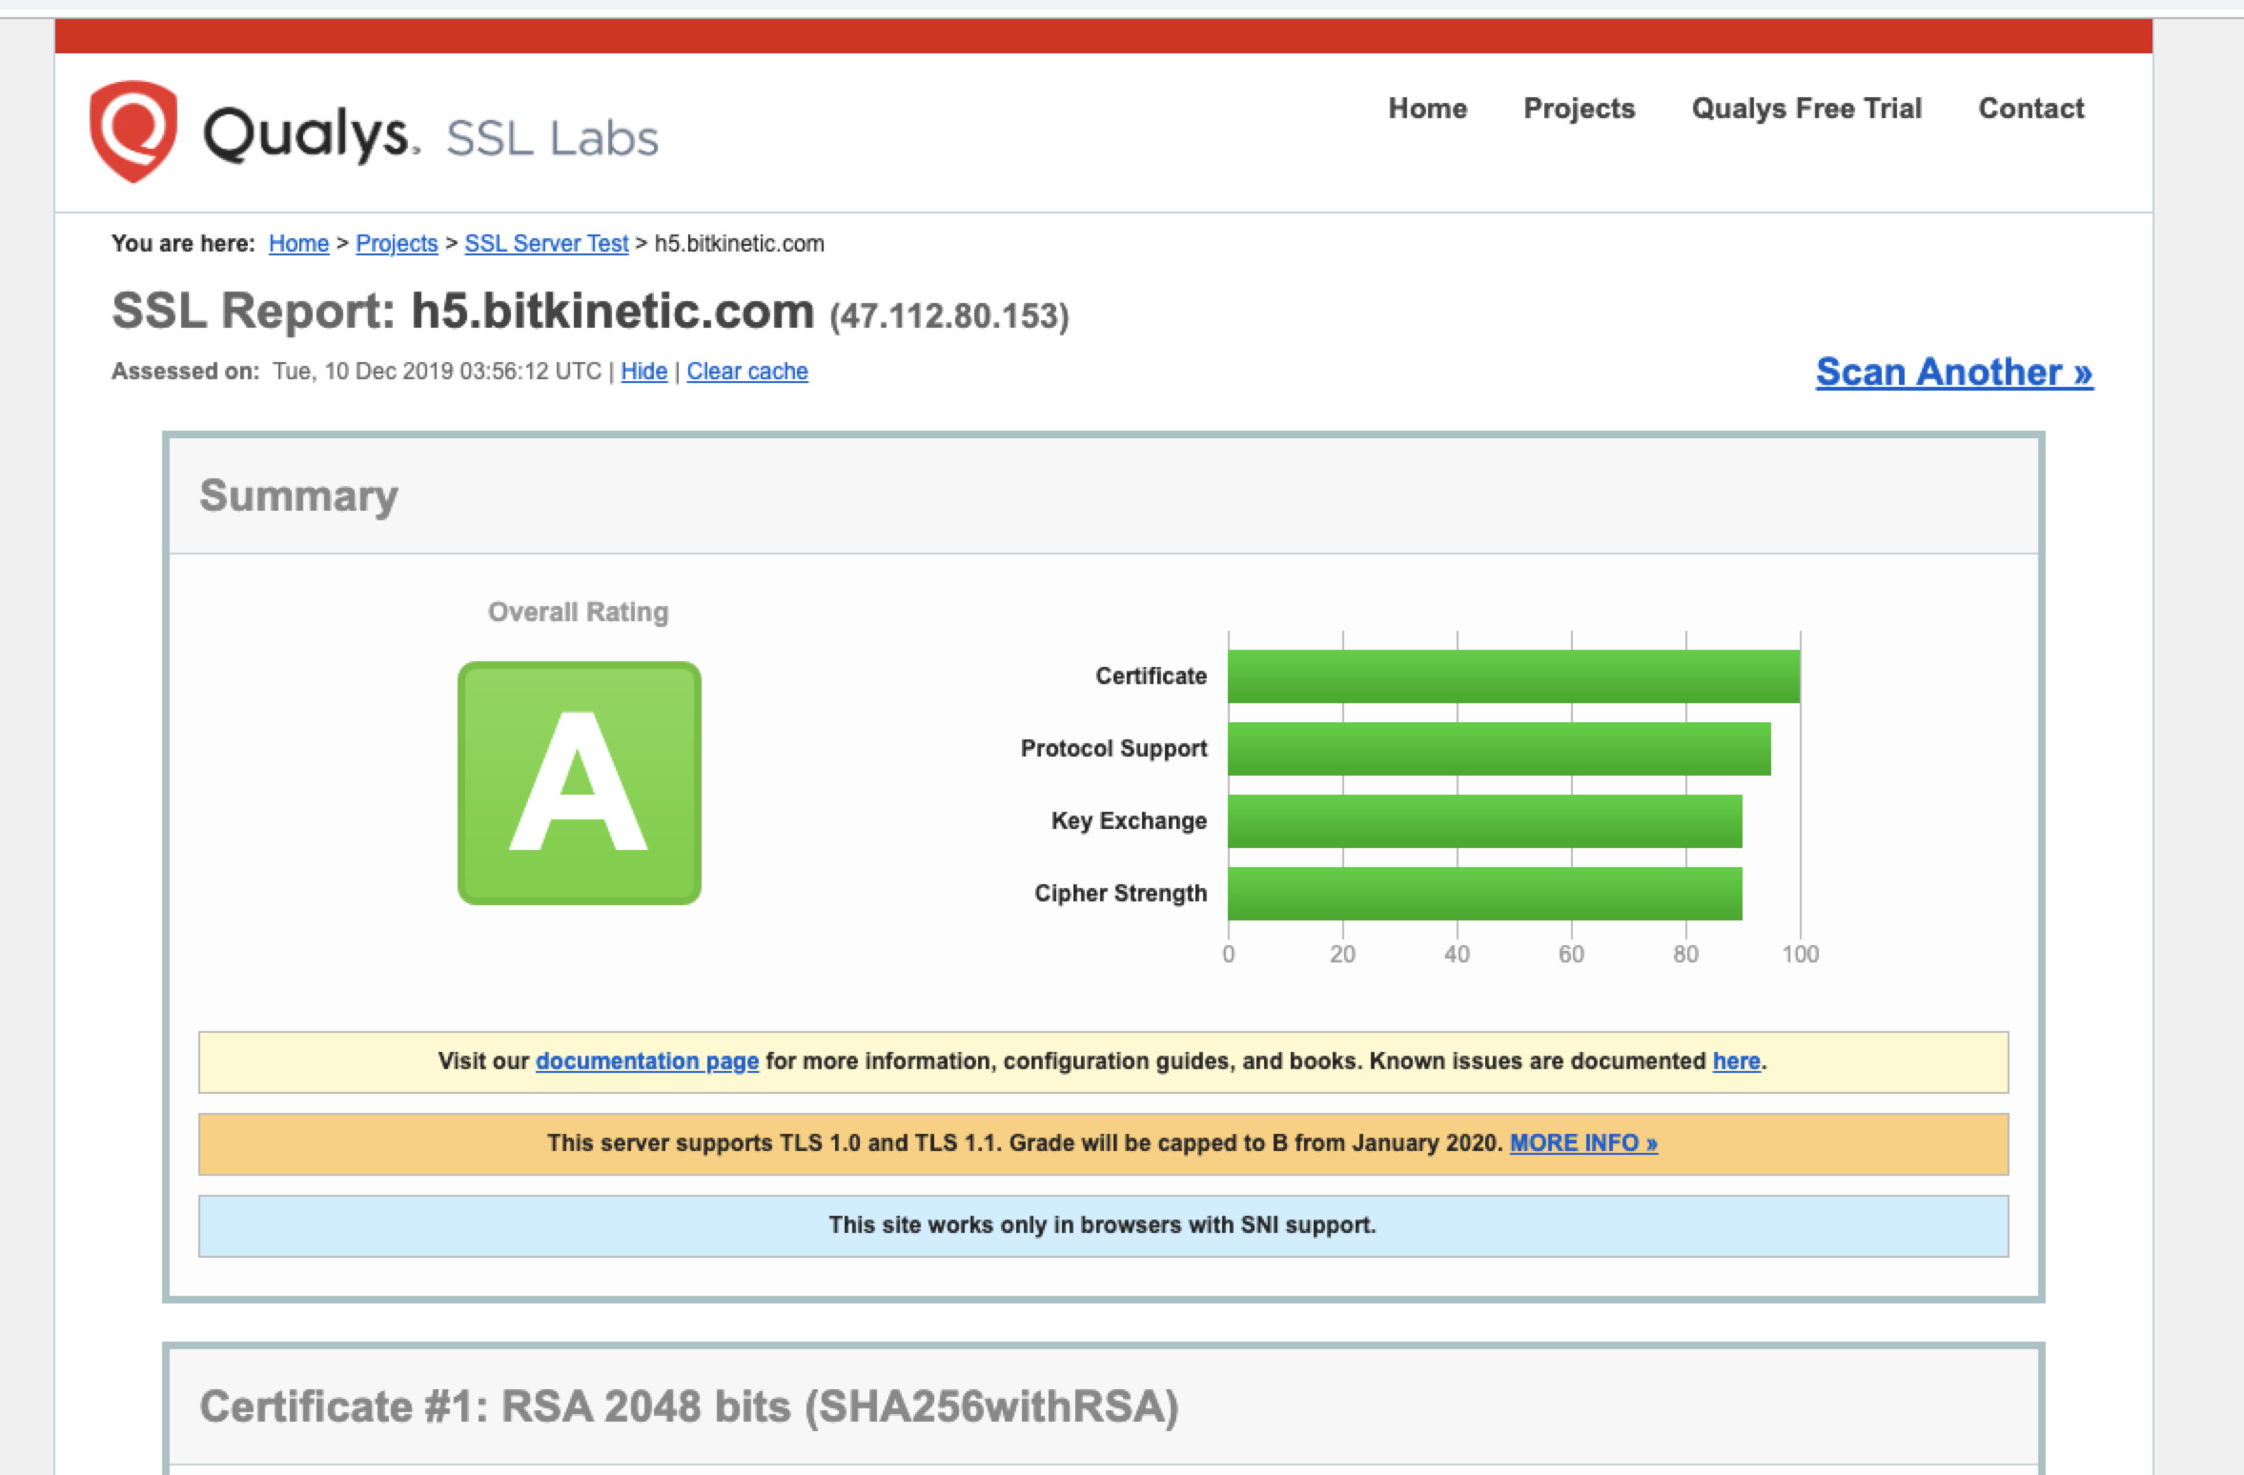Click the Hide assessment link
Image resolution: width=2244 pixels, height=1475 pixels.
coord(643,372)
